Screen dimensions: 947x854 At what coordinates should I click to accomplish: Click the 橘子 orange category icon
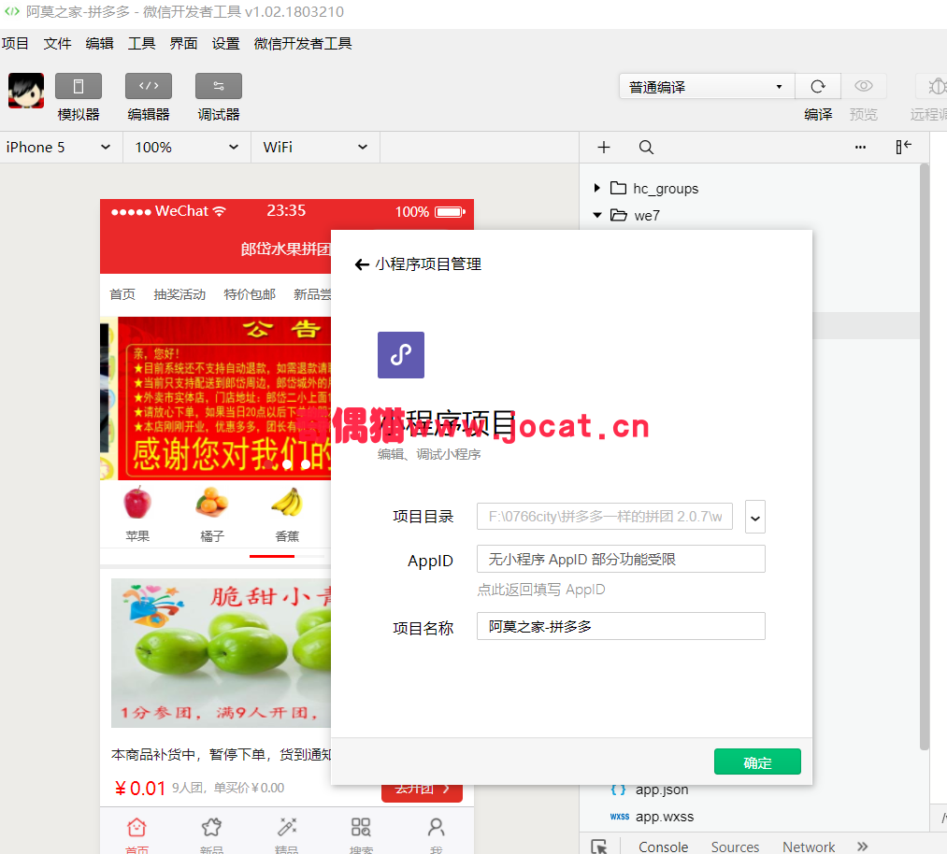[x=212, y=503]
